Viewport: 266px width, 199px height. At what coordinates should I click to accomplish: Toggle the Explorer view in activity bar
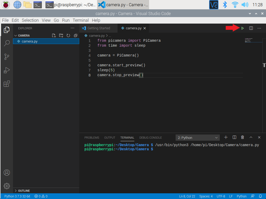coord(7,30)
